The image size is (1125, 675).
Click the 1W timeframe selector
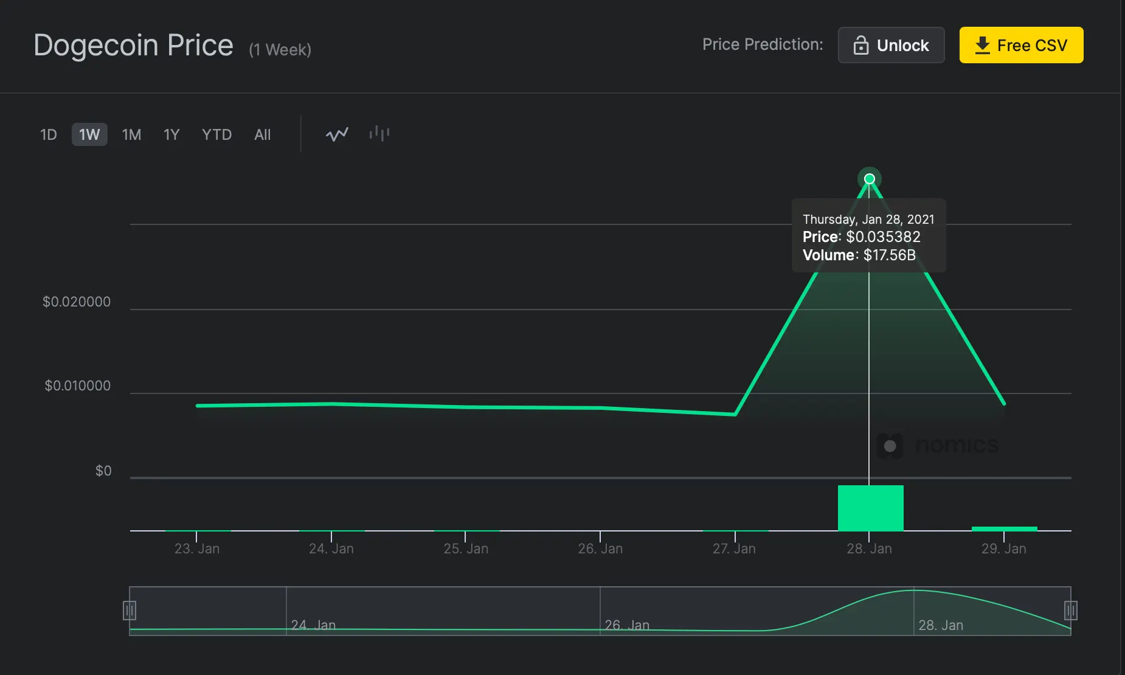pos(89,134)
